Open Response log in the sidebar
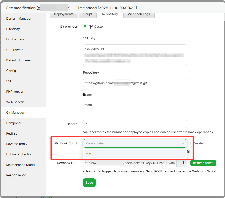The width and height of the screenshot is (225, 198). pyautogui.click(x=16, y=175)
